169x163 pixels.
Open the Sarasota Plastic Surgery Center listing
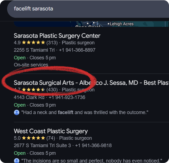coord(57,36)
